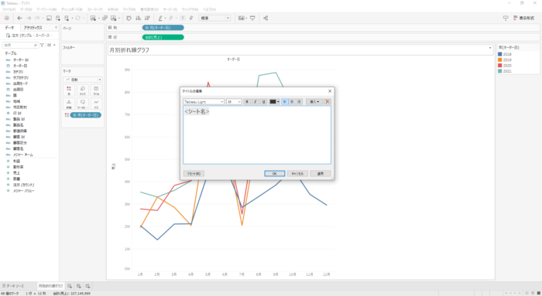
Task: Add a new worksheet via bottom icon
Action: [x=70, y=286]
